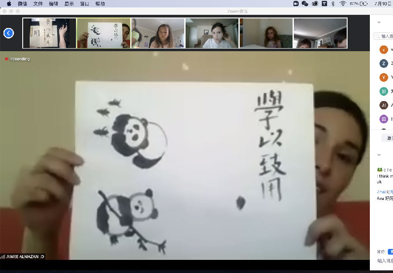Open the Apple menu
393x273 pixels.
(x=9, y=3)
